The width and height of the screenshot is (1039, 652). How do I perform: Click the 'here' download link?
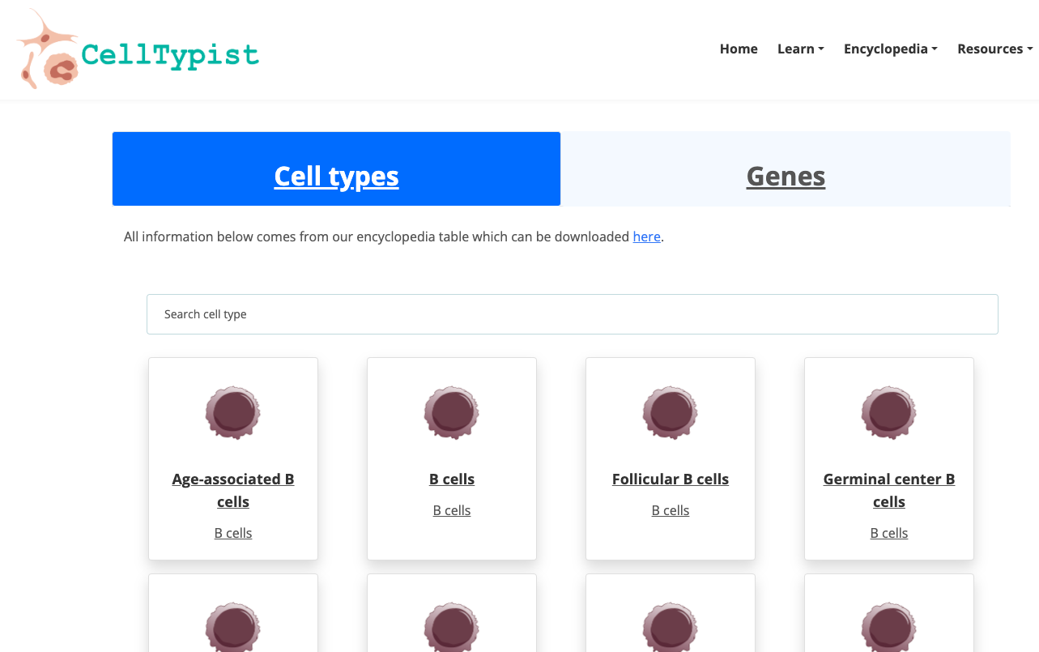646,237
